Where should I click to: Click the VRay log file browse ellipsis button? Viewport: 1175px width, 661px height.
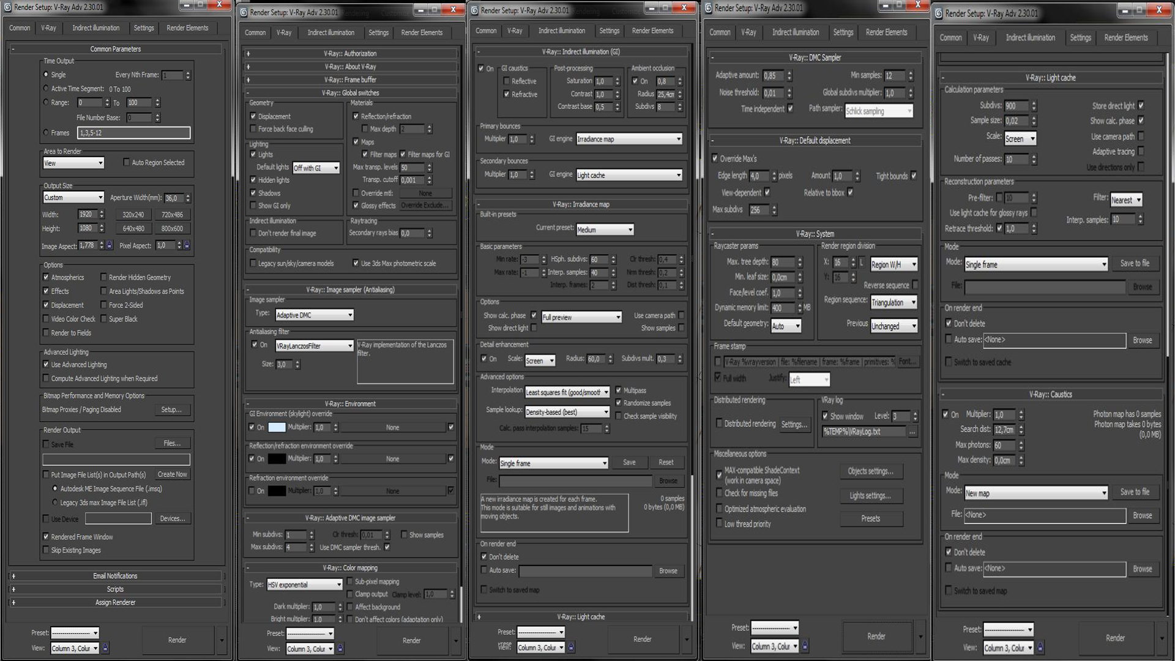coord(912,432)
